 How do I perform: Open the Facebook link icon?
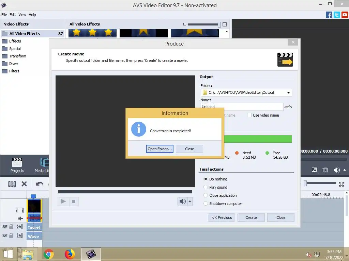[x=329, y=15]
